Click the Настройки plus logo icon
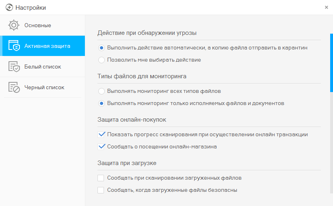The width and height of the screenshot is (333, 206). [x=9, y=7]
